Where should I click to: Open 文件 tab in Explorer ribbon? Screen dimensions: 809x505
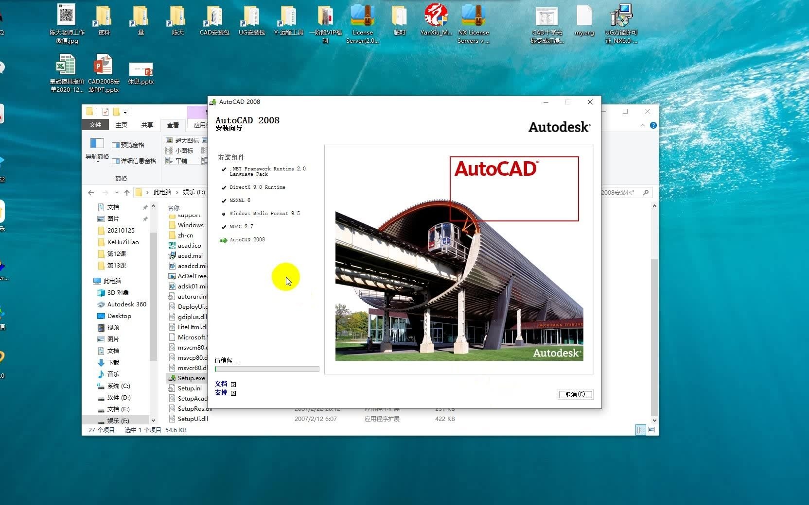95,125
